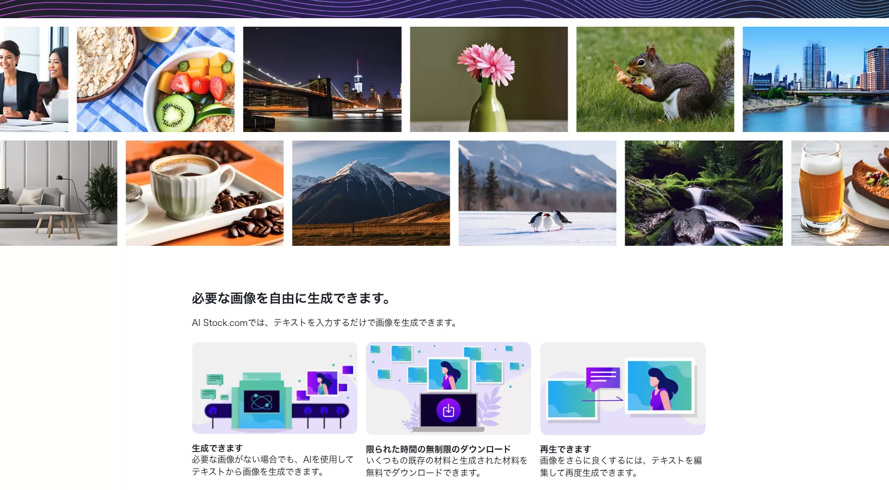Open the businesswomen meeting photo
Viewport: 889px width, 490px height.
pyautogui.click(x=34, y=79)
